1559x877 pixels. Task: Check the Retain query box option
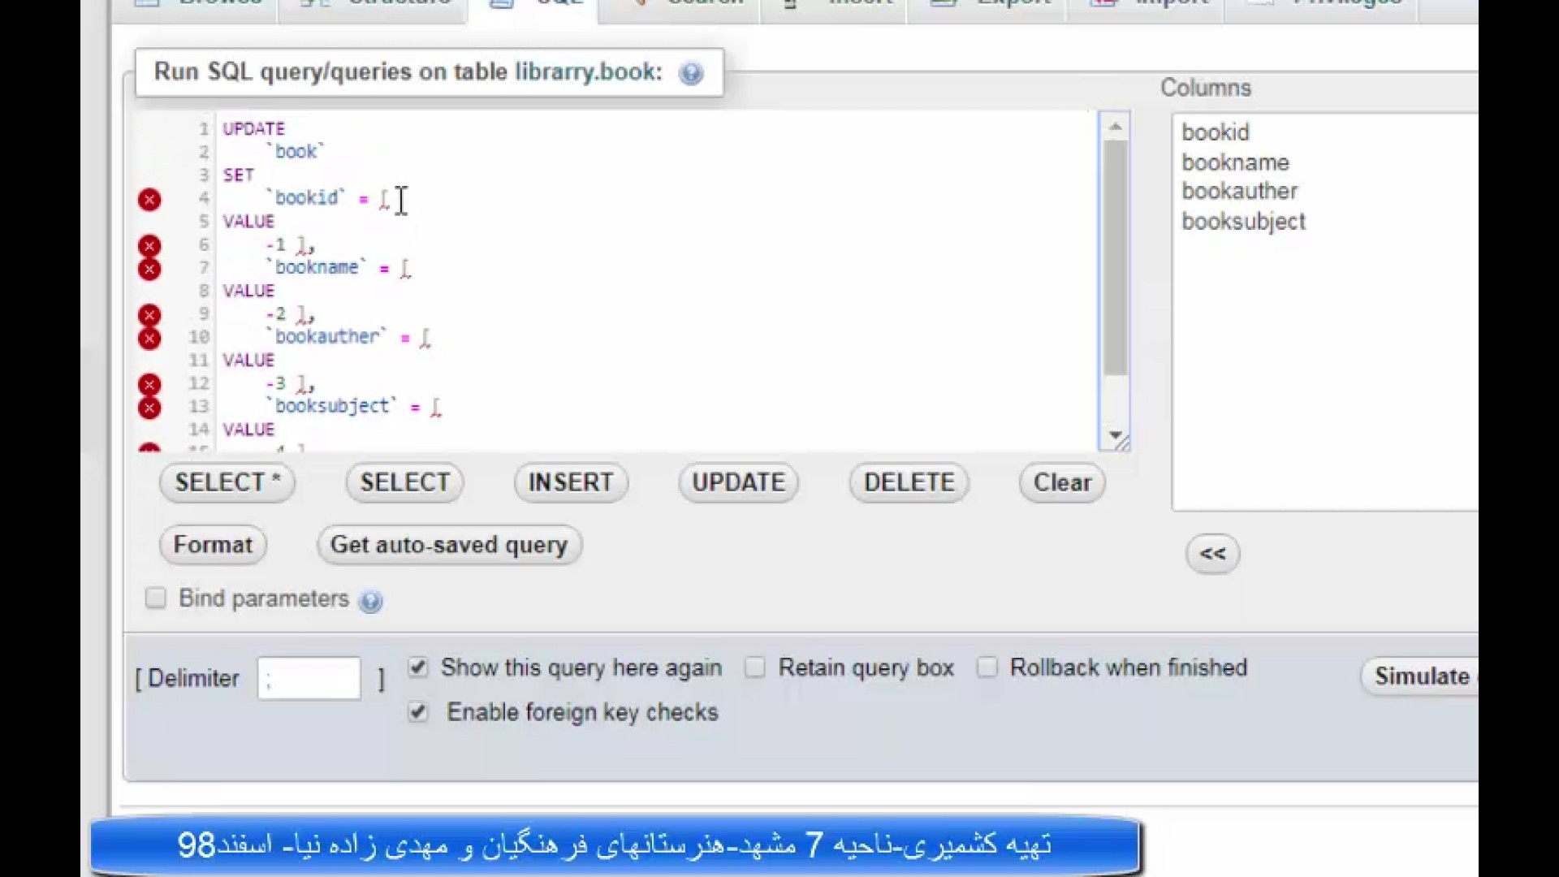click(x=755, y=667)
